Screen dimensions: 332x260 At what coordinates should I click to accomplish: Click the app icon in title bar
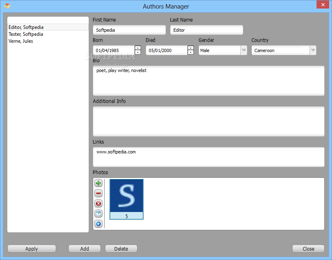7,6
